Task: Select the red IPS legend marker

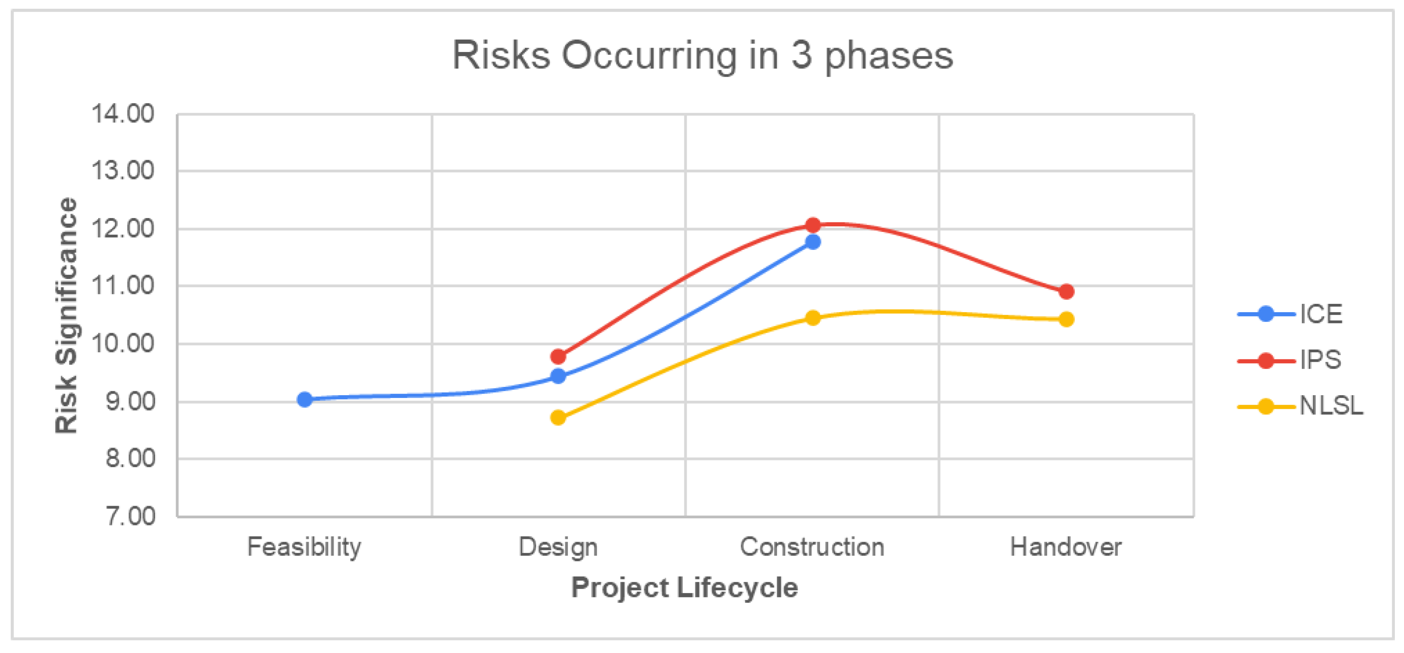Action: pyautogui.click(x=1266, y=361)
